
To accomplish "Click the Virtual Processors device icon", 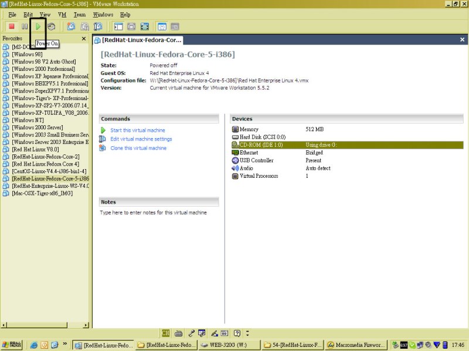I will tap(235, 176).
